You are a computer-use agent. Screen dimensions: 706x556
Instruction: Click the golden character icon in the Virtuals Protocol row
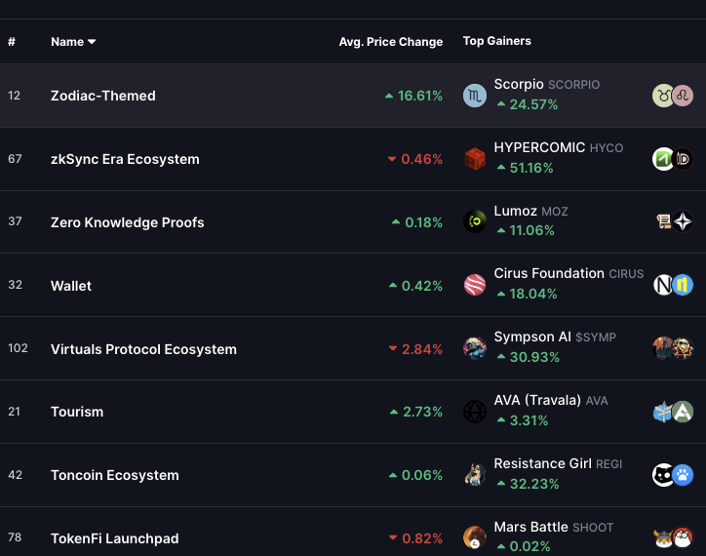tap(683, 348)
